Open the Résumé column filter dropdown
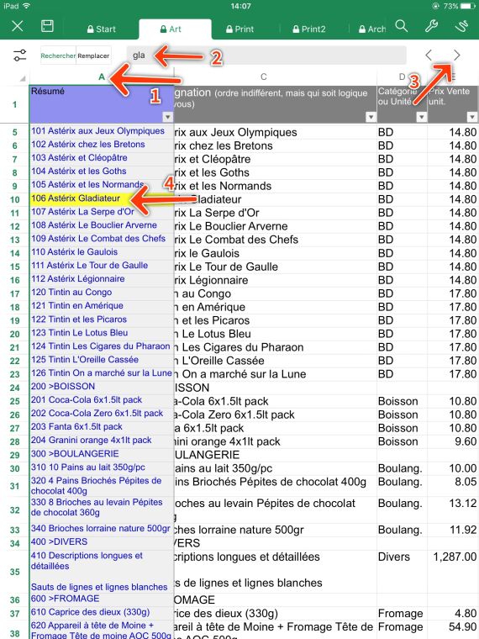 167,118
